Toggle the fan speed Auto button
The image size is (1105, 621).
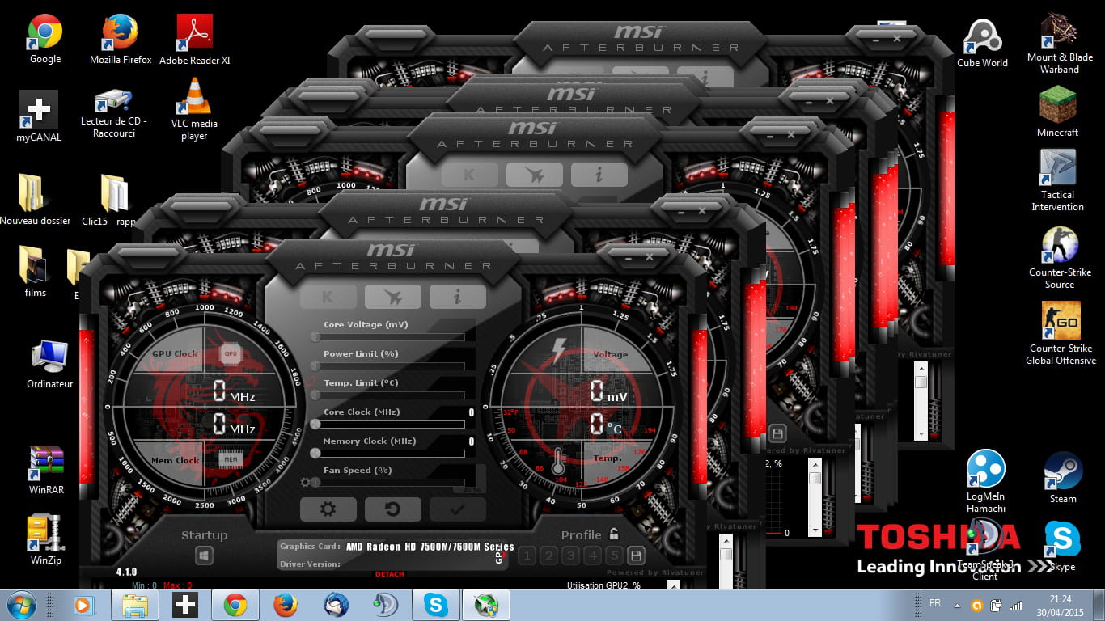coord(472,488)
